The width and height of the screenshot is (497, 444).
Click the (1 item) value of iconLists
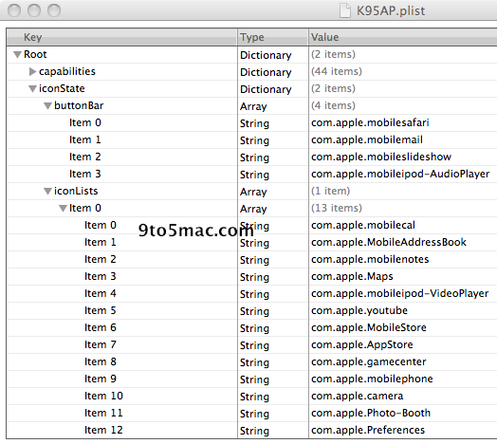(330, 192)
